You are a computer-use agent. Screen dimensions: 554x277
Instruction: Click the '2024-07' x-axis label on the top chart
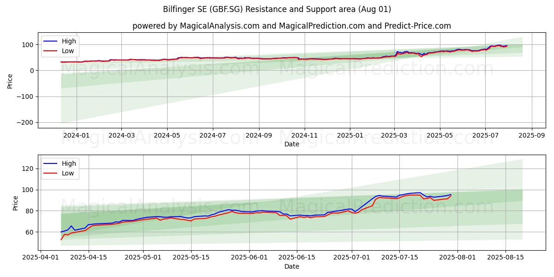point(212,135)
